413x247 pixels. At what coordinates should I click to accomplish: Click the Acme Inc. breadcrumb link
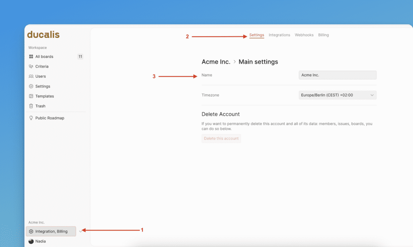pyautogui.click(x=216, y=62)
